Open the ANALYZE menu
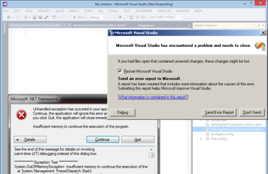 [164, 11]
